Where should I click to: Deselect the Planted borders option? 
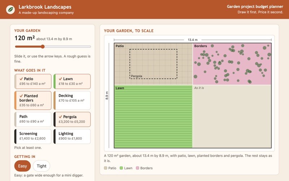[33, 100]
